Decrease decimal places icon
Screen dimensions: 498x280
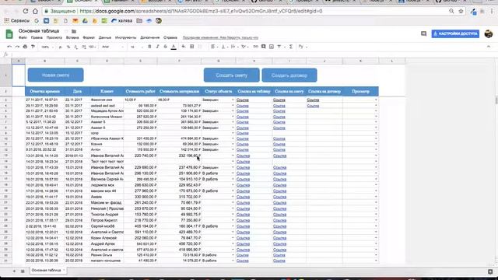click(76, 47)
